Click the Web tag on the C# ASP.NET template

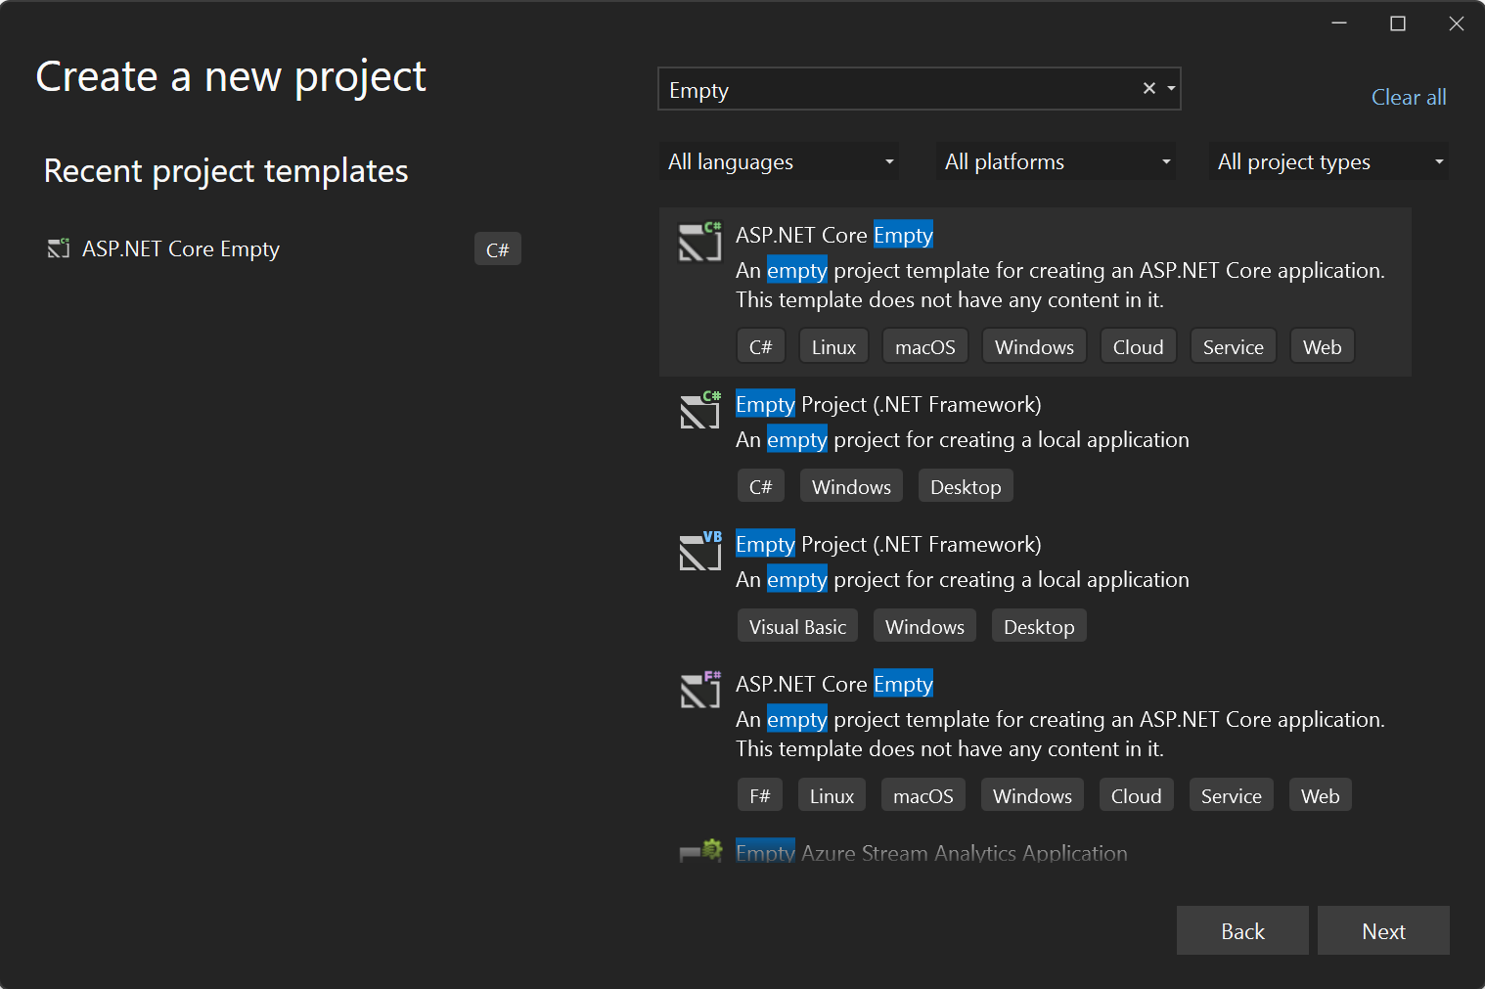coord(1323,346)
